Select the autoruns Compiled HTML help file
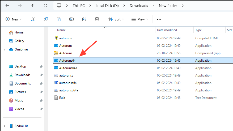Image resolution: width=233 pixels, height=131 pixels. point(143,38)
